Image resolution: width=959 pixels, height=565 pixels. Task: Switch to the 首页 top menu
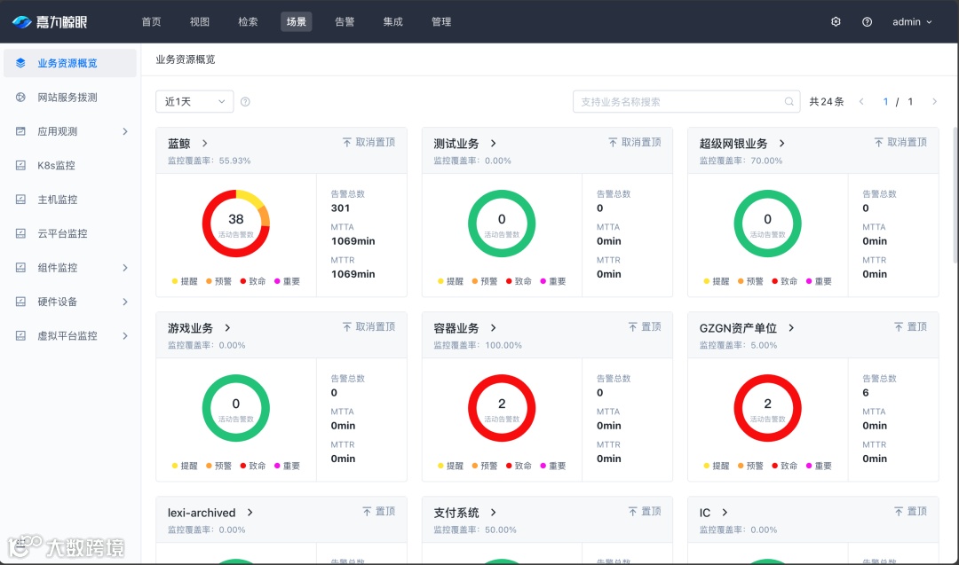pyautogui.click(x=151, y=22)
